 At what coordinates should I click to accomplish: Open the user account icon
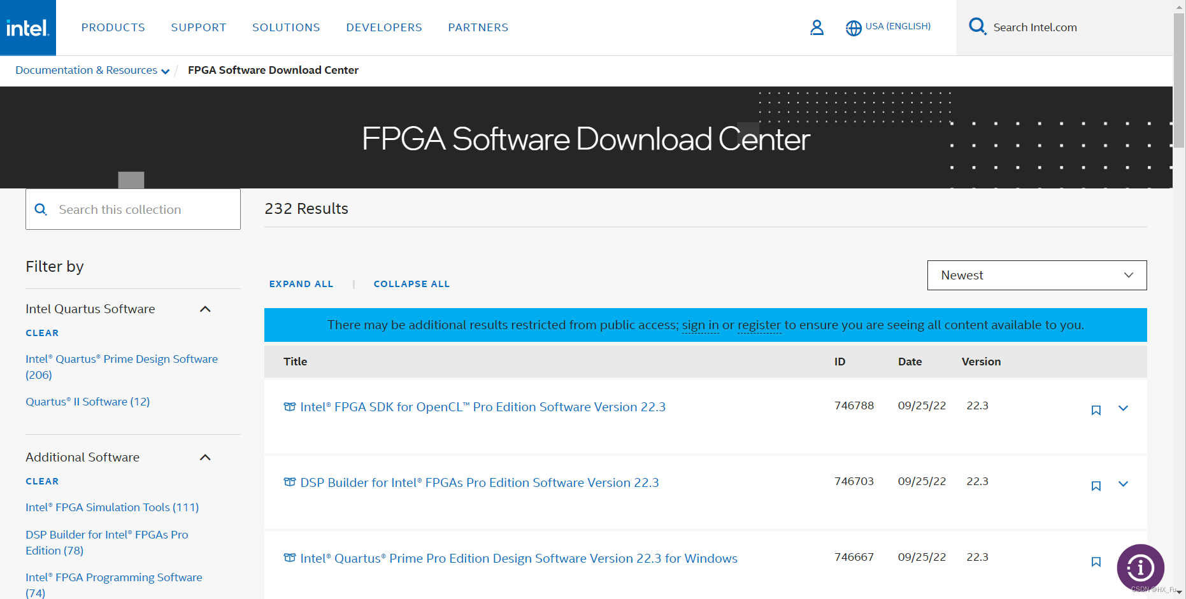point(817,27)
